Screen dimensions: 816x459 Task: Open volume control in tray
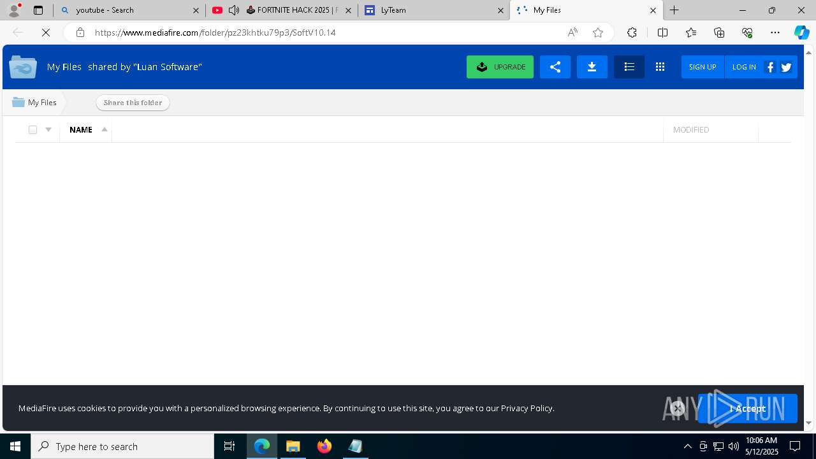click(734, 446)
